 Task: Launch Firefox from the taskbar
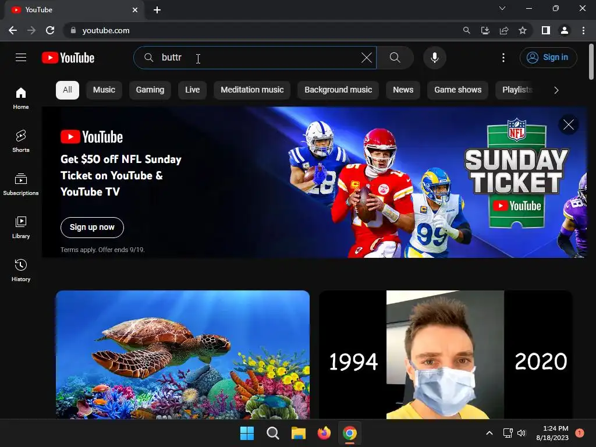click(x=324, y=433)
